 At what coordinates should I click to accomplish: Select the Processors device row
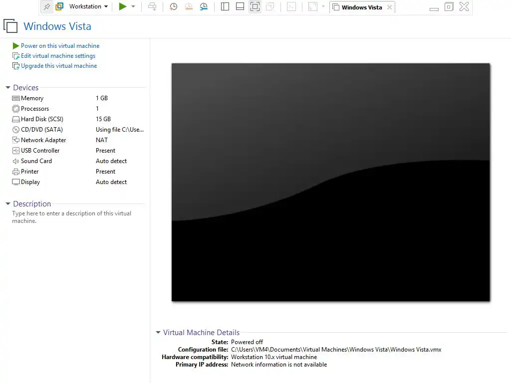78,108
